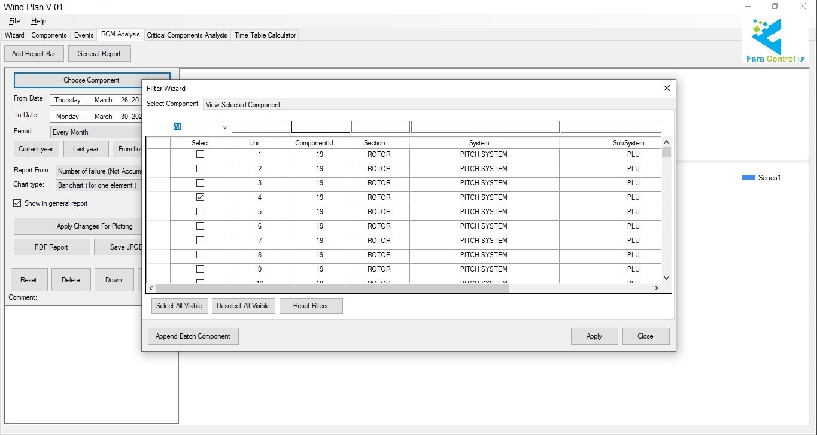Open the Report From dropdown
Screen dimensions: 817x435
pyautogui.click(x=99, y=171)
